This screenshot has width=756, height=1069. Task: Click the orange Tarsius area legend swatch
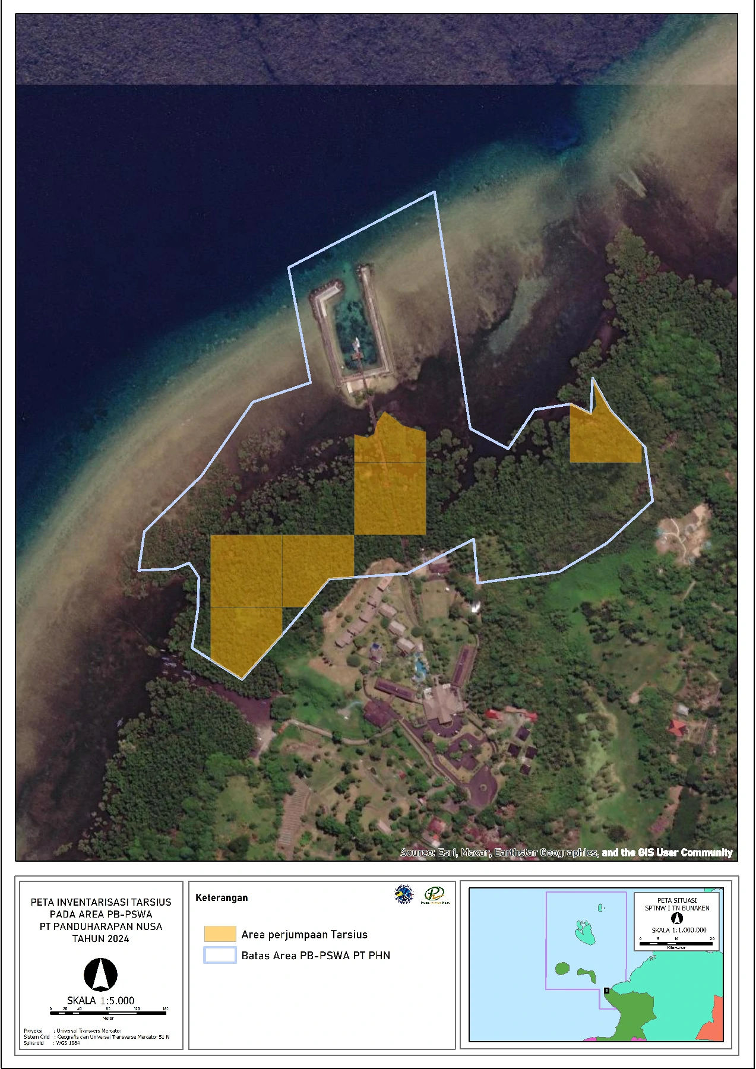[x=220, y=934]
